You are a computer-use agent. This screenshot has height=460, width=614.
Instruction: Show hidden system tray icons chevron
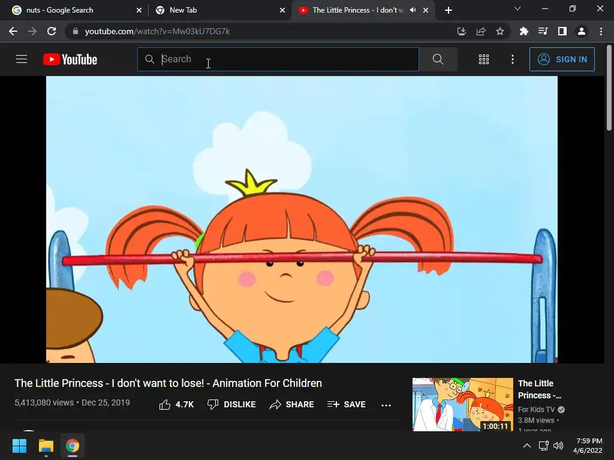pos(527,446)
